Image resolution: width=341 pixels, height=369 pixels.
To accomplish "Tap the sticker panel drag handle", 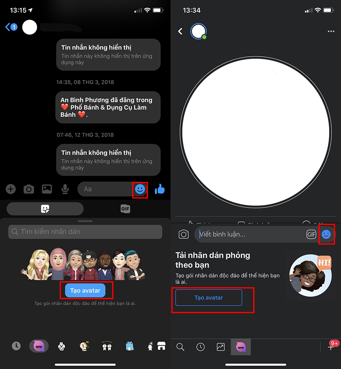I will [x=85, y=221].
